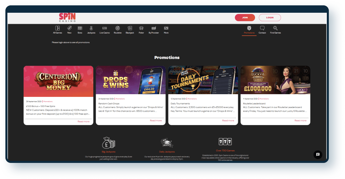345x179 pixels.
Task: Read more on Daily Tournaments promotion
Action: 228,121
